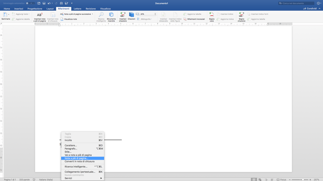Click Aggiorna indice in the ribbon
The width and height of the screenshot is (323, 181).
[225, 19]
